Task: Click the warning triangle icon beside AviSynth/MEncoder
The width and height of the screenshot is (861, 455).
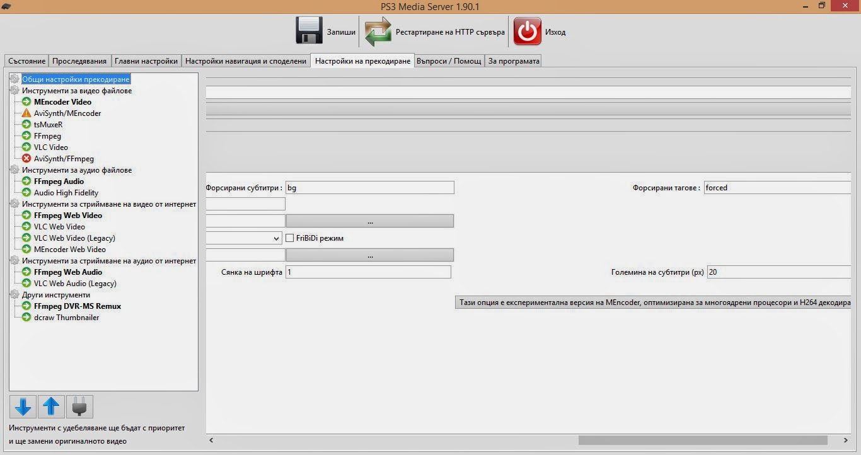Action: (26, 113)
